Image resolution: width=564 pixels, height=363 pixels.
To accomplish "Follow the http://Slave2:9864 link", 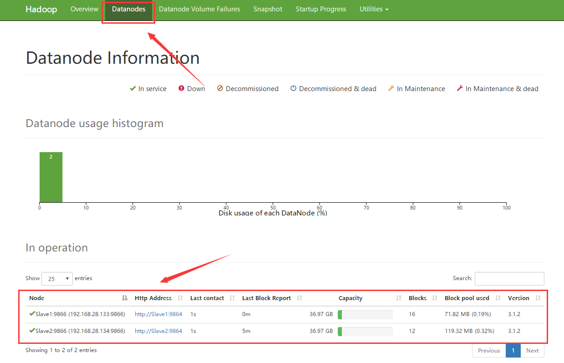I will tap(158, 331).
